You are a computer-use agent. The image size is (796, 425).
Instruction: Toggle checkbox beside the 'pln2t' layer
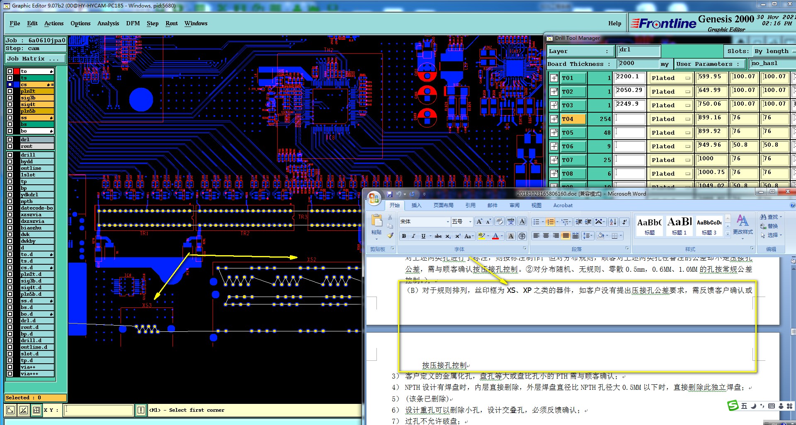point(10,91)
